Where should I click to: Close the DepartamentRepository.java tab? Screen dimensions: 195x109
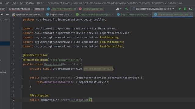click(113, 15)
